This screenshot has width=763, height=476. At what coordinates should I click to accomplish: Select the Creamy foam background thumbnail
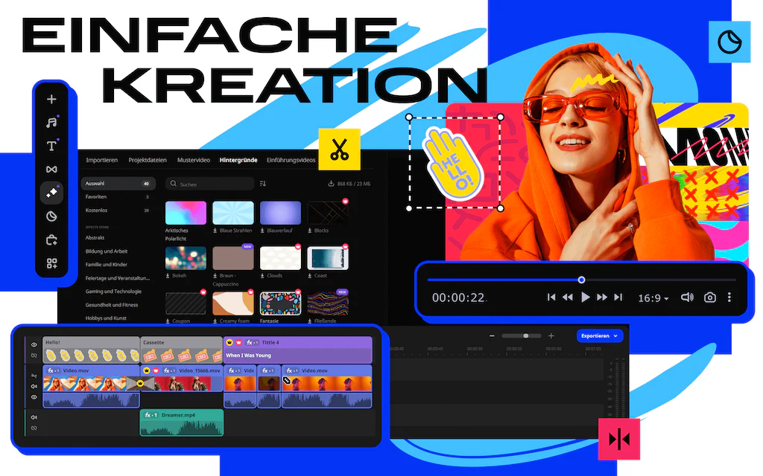point(233,303)
